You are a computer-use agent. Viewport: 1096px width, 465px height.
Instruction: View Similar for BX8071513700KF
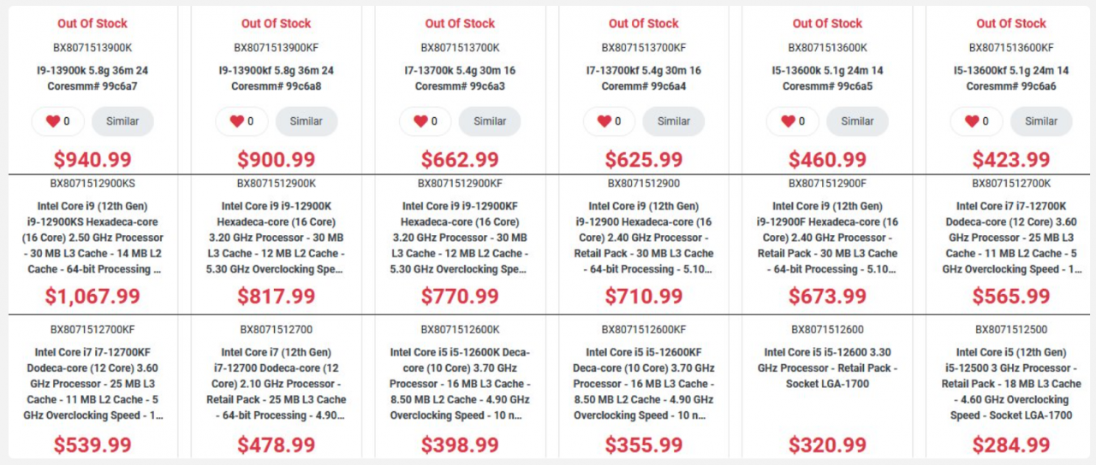(x=674, y=121)
